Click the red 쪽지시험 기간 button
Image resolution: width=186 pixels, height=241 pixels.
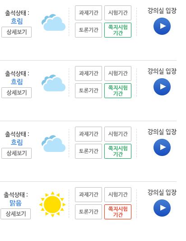[x=118, y=212]
